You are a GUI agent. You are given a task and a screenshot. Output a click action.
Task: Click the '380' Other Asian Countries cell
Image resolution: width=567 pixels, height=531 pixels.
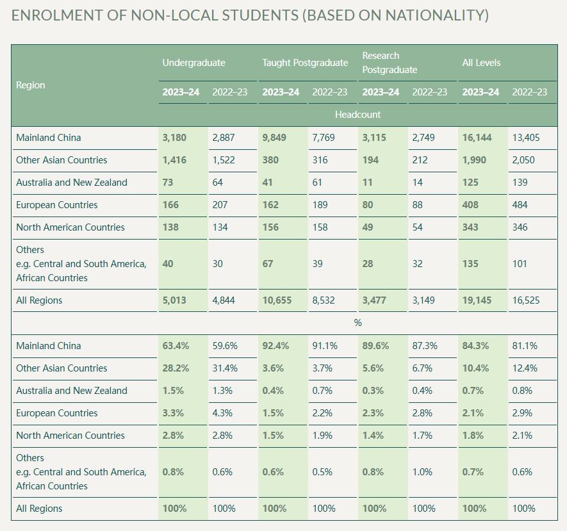[x=270, y=160]
